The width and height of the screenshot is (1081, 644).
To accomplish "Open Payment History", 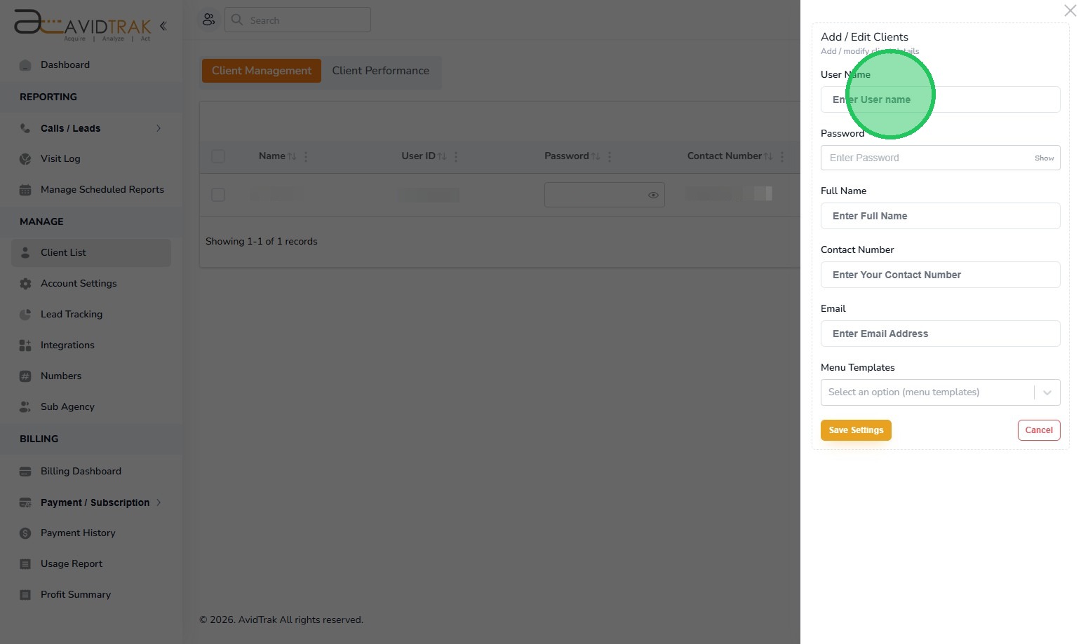I will point(78,533).
